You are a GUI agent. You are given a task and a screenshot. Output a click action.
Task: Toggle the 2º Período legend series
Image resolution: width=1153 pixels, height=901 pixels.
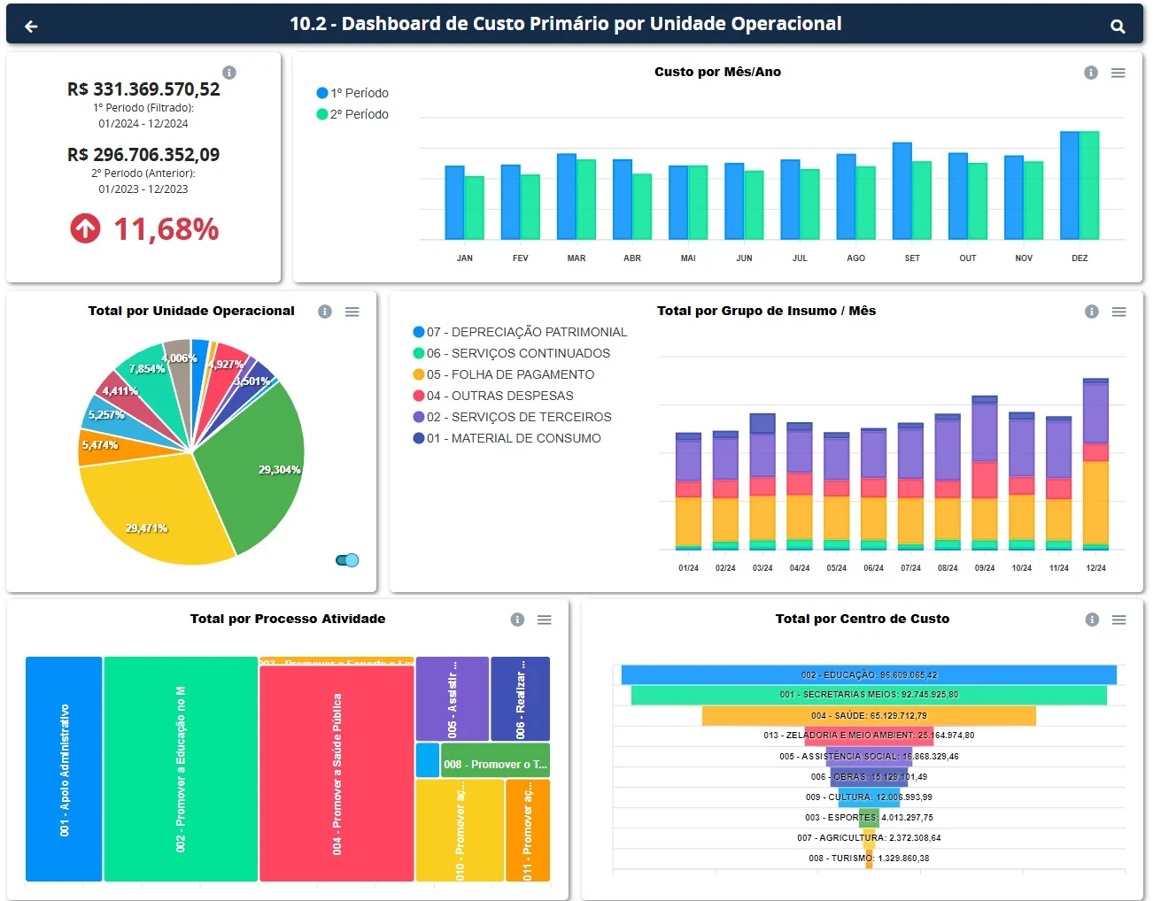pos(352,114)
